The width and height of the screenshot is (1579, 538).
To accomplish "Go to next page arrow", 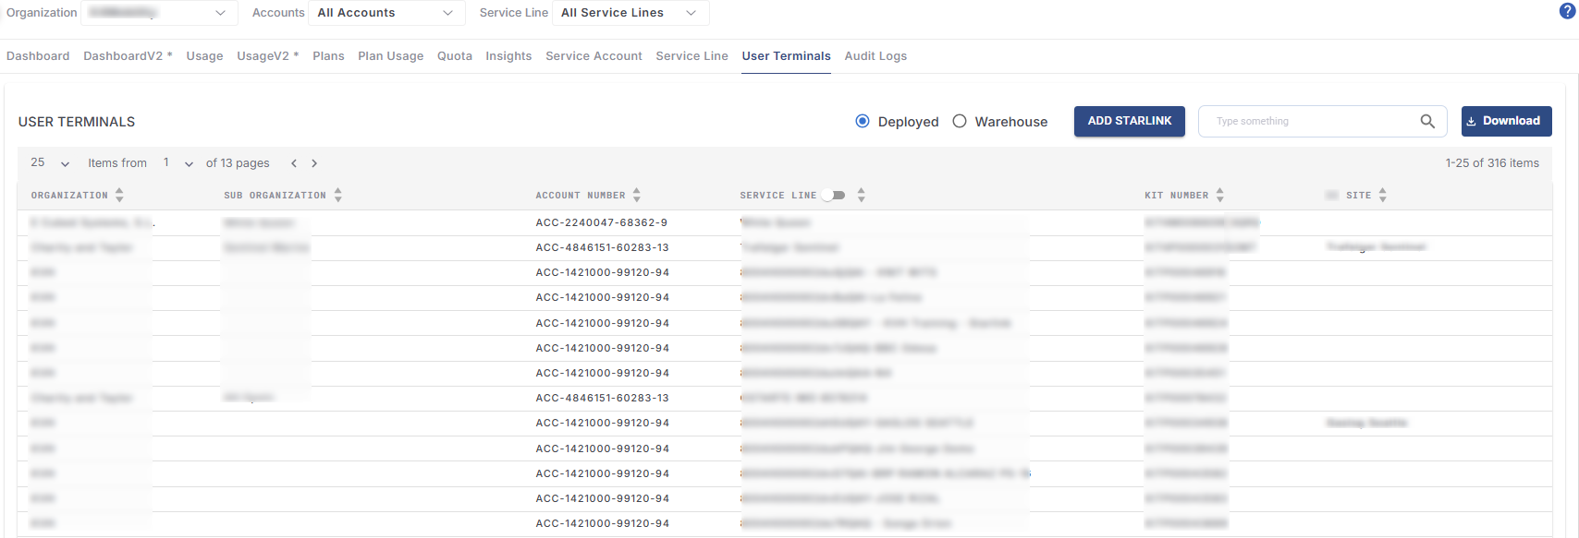I will (x=314, y=163).
